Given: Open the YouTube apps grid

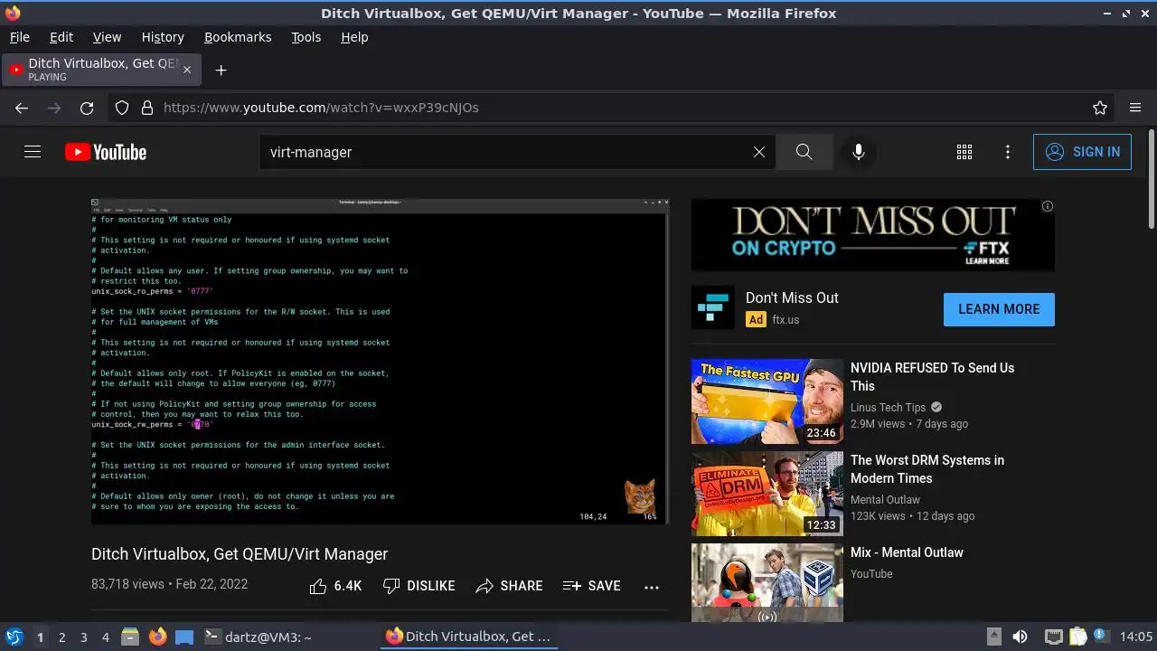Looking at the screenshot, I should pyautogui.click(x=964, y=152).
